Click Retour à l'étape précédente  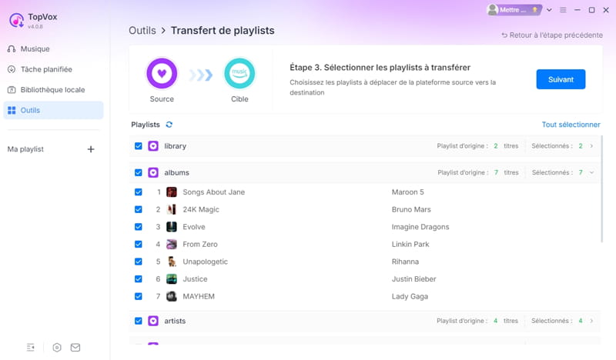click(x=551, y=35)
